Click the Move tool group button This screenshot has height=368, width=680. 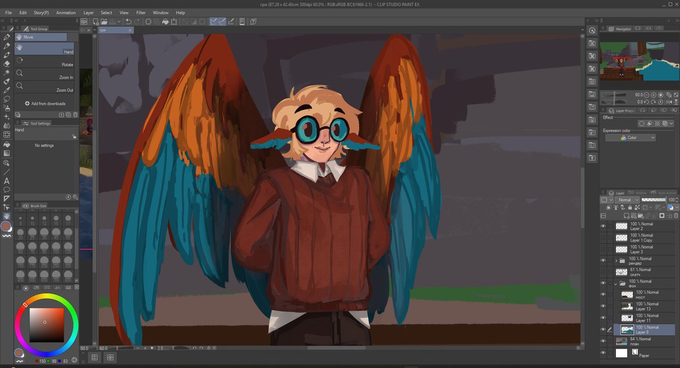[41, 37]
